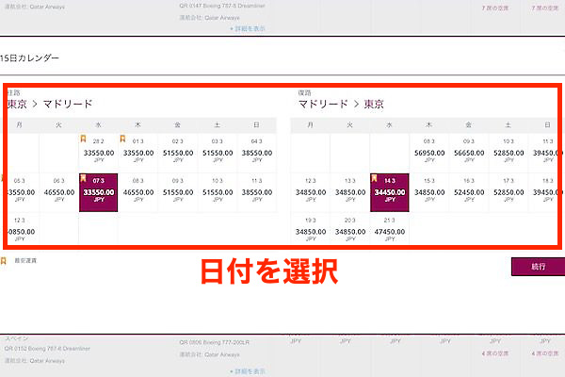Choose outbound 03 3 fare 51550.00 JPY
Screen dimensions: 565x377
click(218, 153)
